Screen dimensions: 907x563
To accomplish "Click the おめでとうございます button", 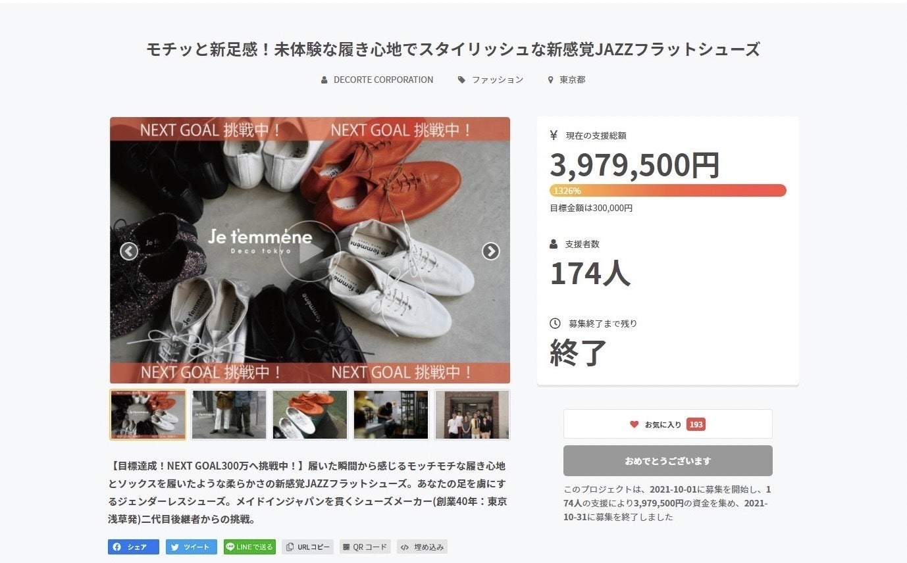I will coord(668,461).
